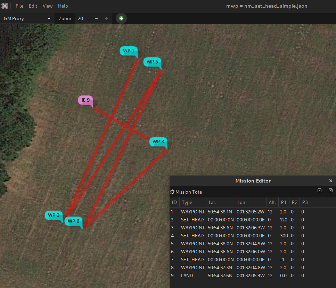Click the WP 3 waypoint marker
The height and width of the screenshot is (288, 336).
pyautogui.click(x=54, y=215)
